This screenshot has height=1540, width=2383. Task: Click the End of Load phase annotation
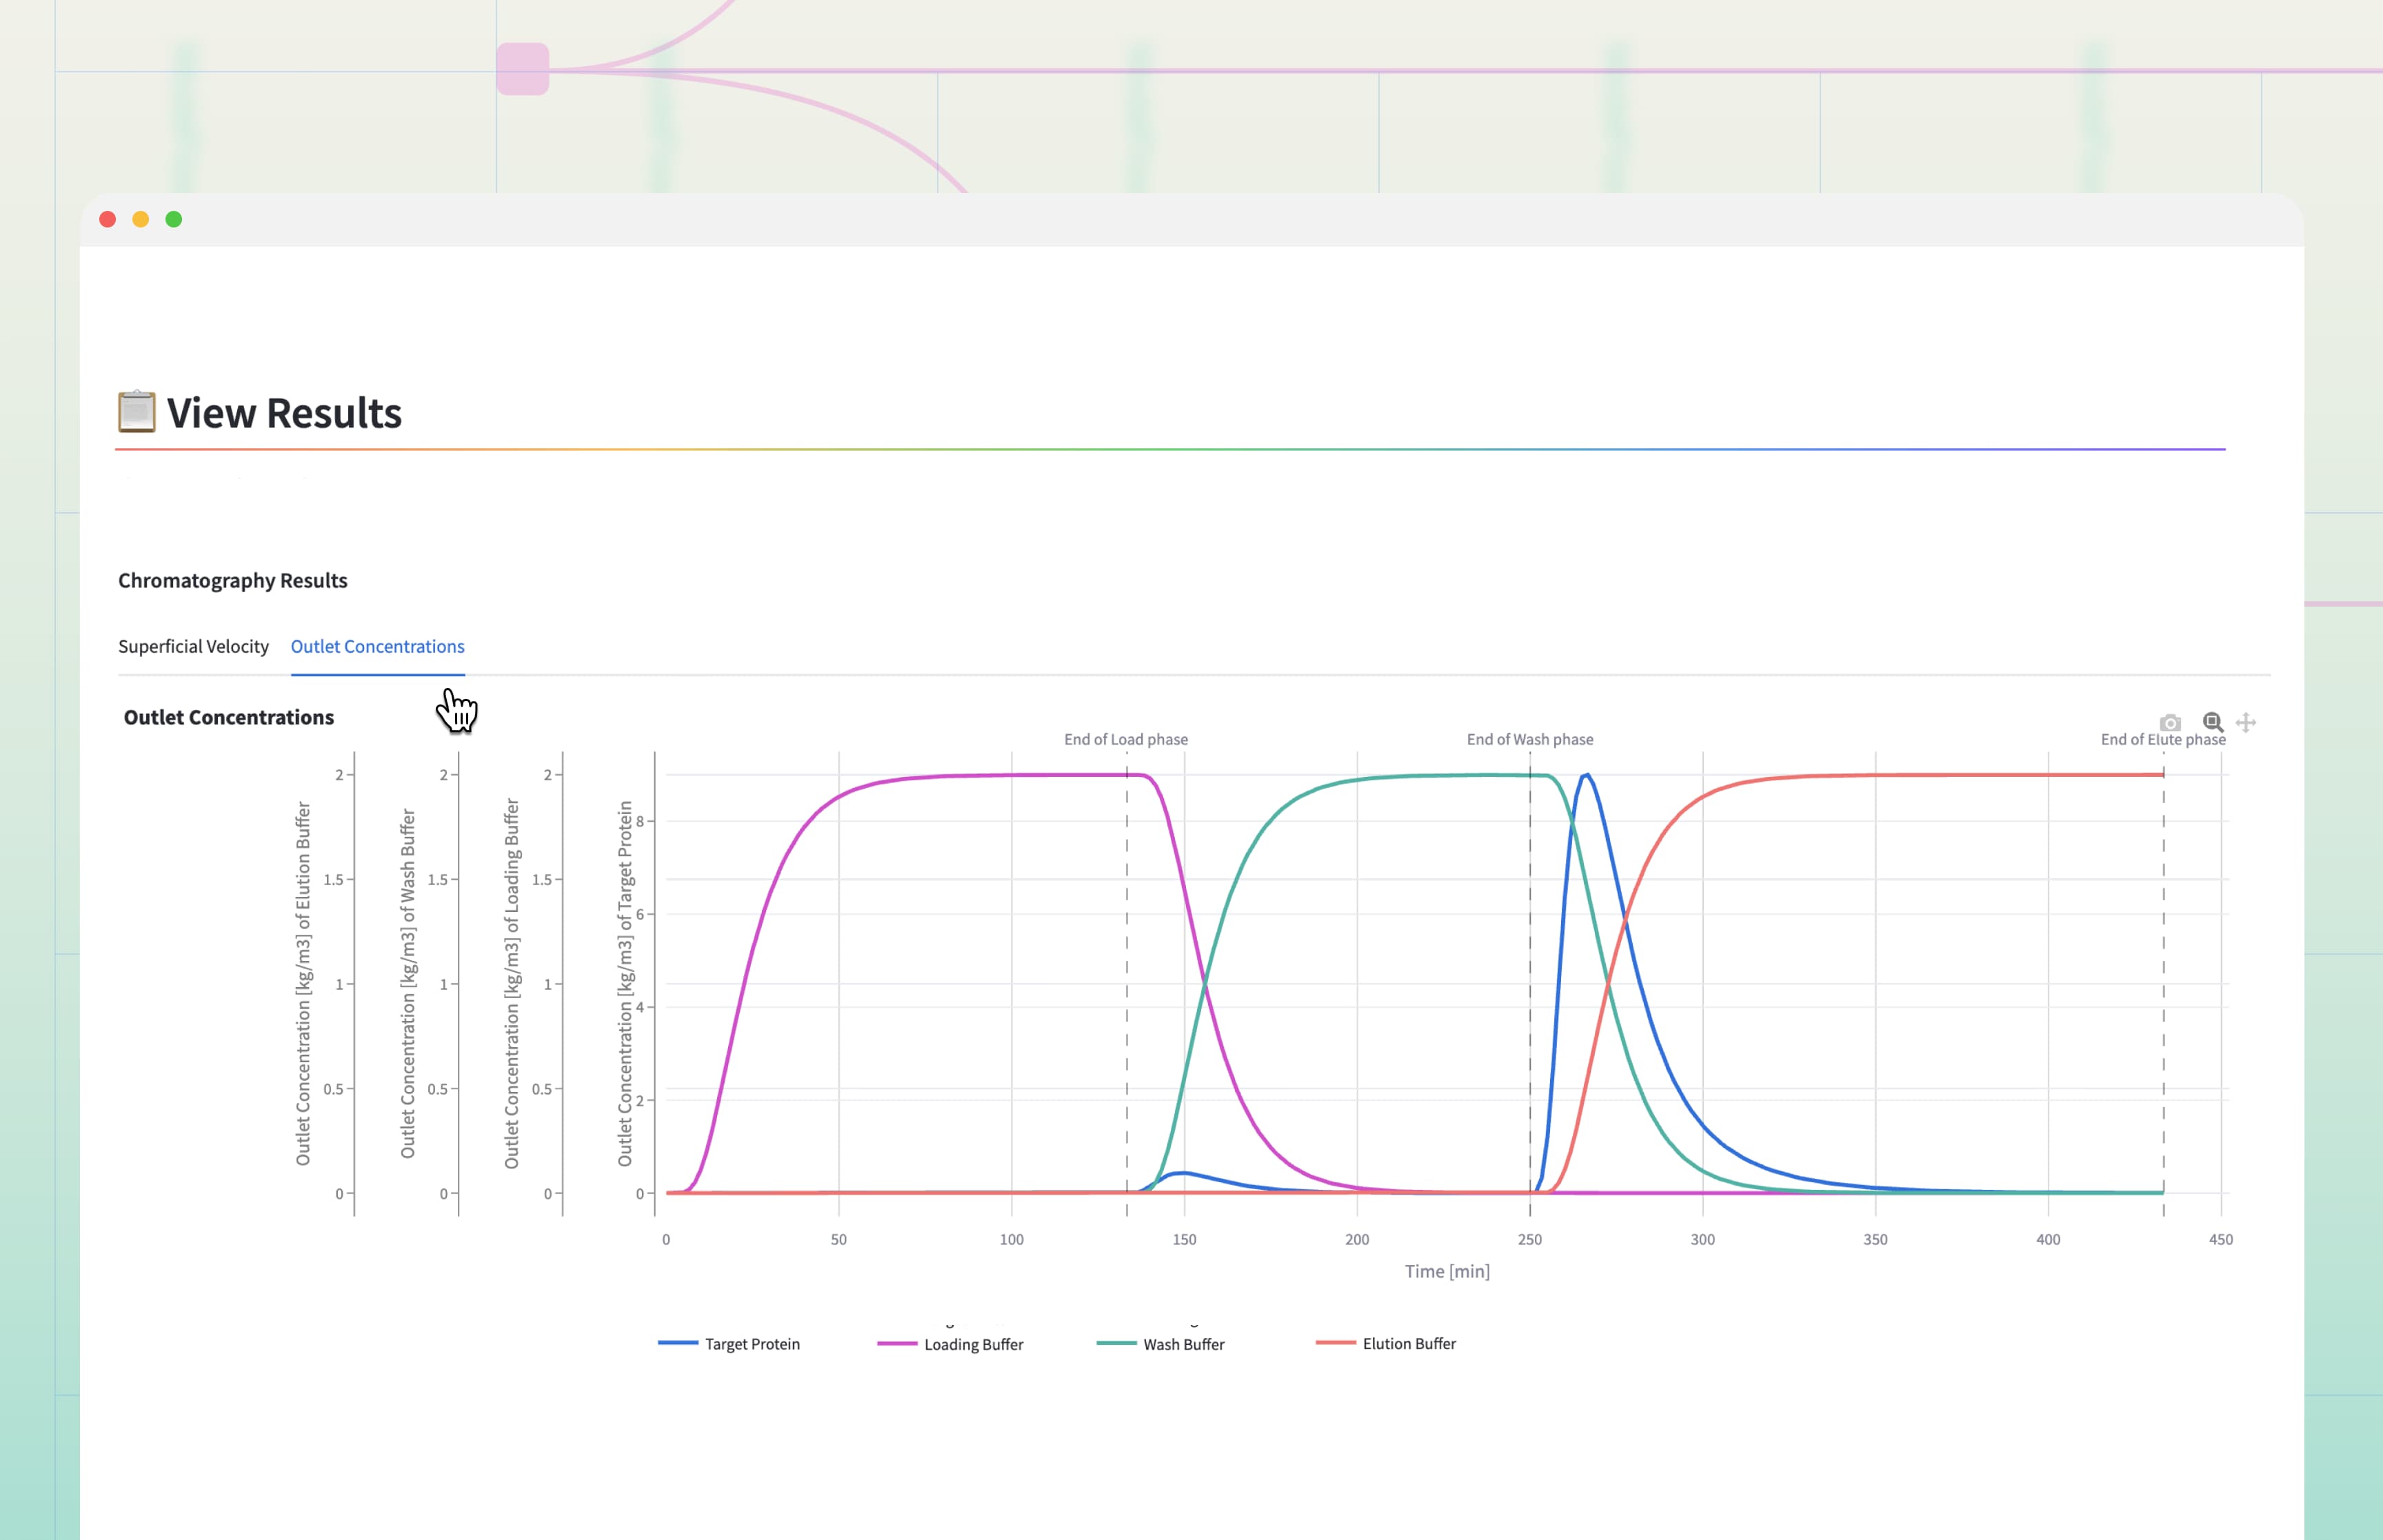1125,739
